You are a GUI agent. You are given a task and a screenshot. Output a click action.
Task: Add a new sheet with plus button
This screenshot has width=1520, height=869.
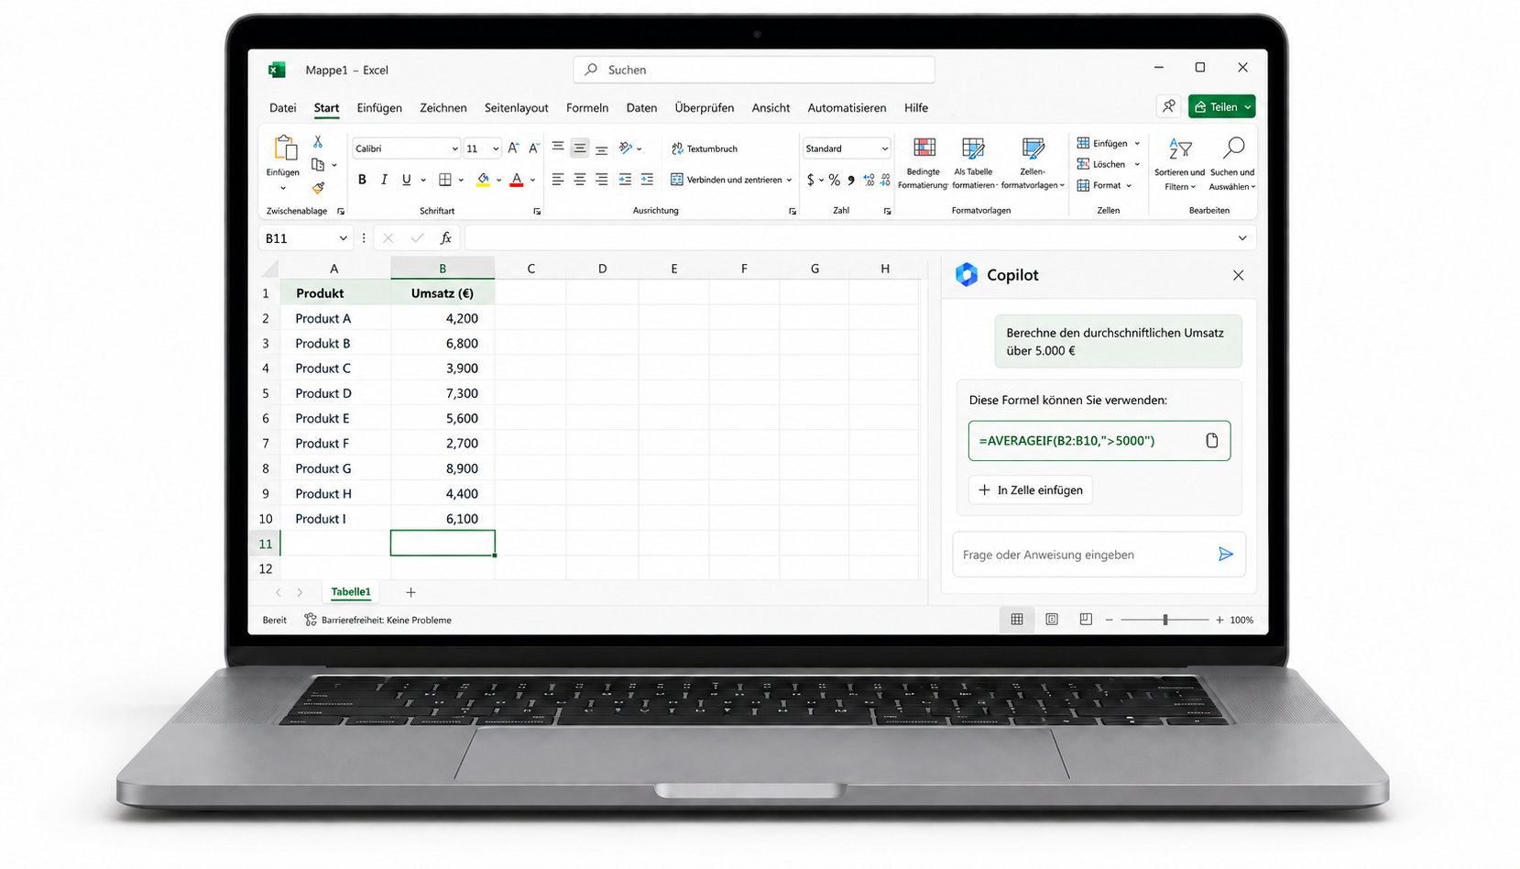point(410,592)
